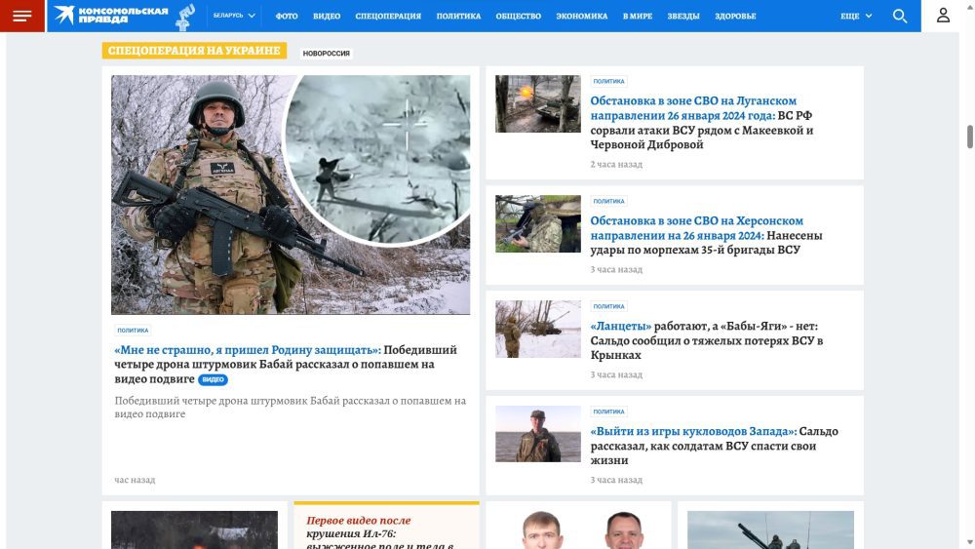Click large soldier with rifle image
The image size is (975, 549).
(290, 194)
